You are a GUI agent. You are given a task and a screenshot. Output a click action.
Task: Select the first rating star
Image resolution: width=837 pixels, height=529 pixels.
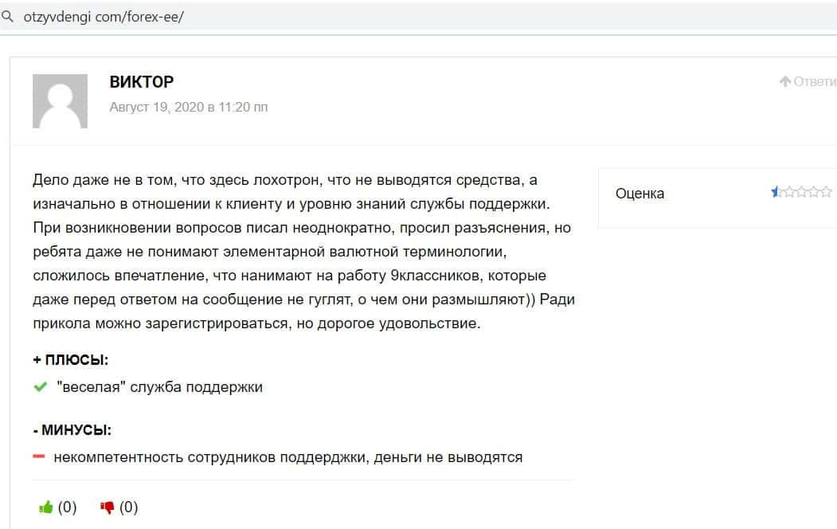point(776,192)
